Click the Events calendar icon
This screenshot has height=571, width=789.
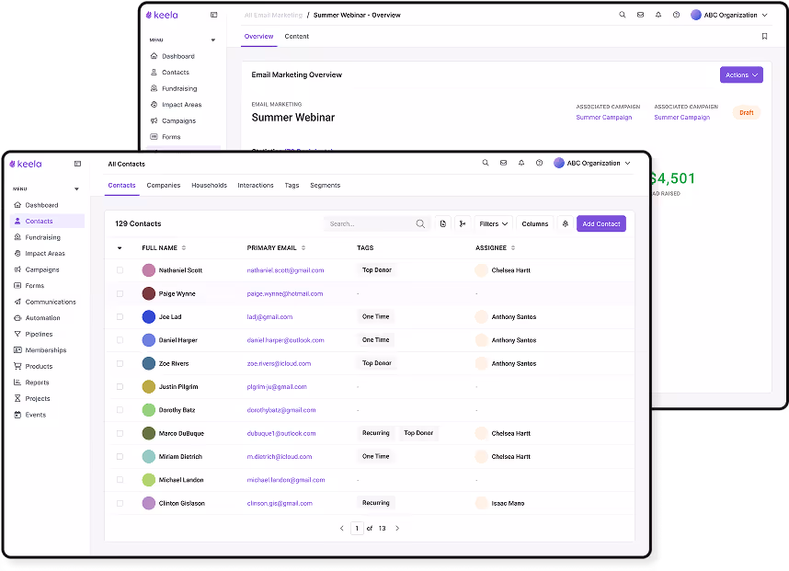click(17, 414)
